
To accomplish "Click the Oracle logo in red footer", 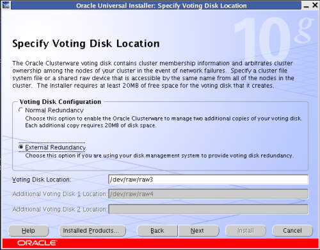I will pos(37,243).
